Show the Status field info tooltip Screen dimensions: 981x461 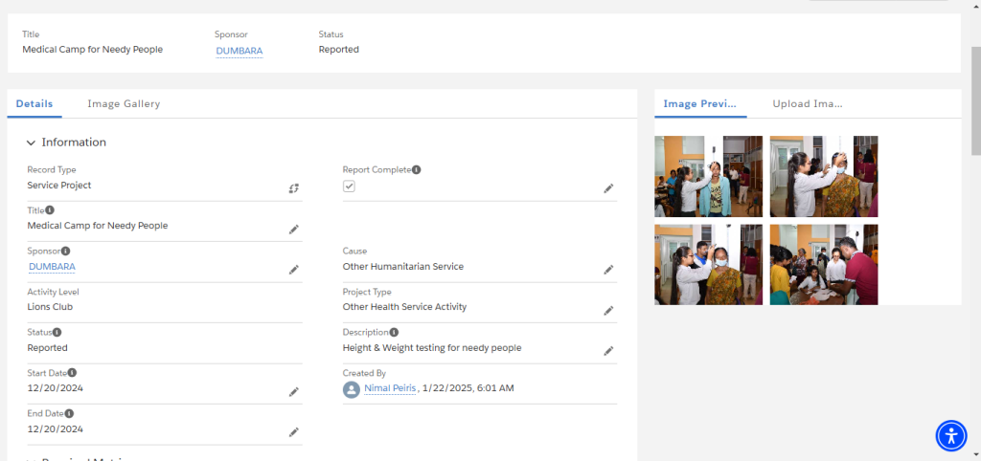click(57, 332)
